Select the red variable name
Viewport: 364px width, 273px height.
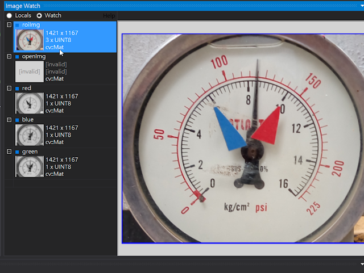(x=27, y=88)
